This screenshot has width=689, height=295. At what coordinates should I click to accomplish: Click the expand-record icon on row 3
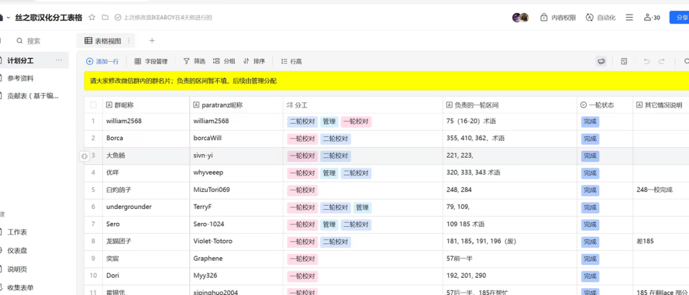coord(84,156)
